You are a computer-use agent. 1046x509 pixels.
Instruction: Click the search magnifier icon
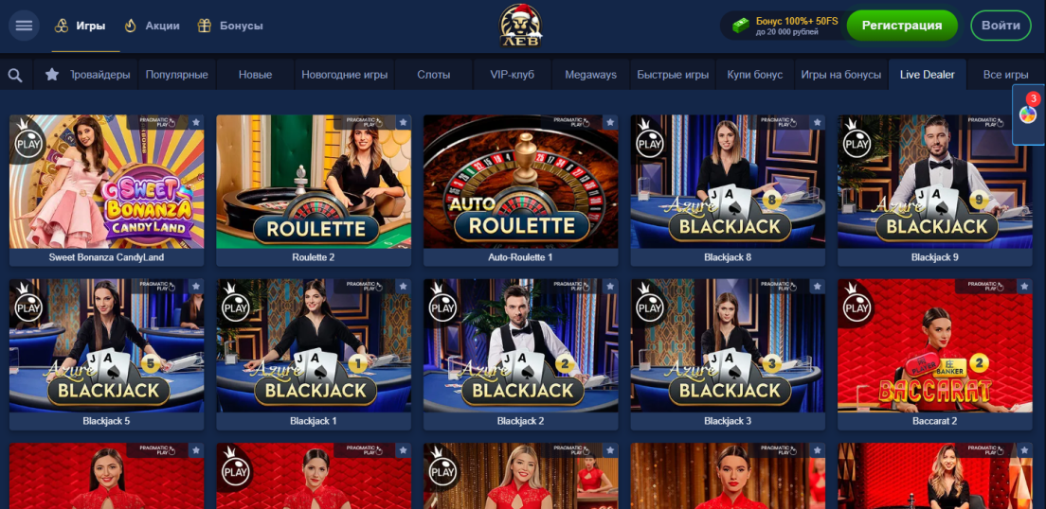15,75
